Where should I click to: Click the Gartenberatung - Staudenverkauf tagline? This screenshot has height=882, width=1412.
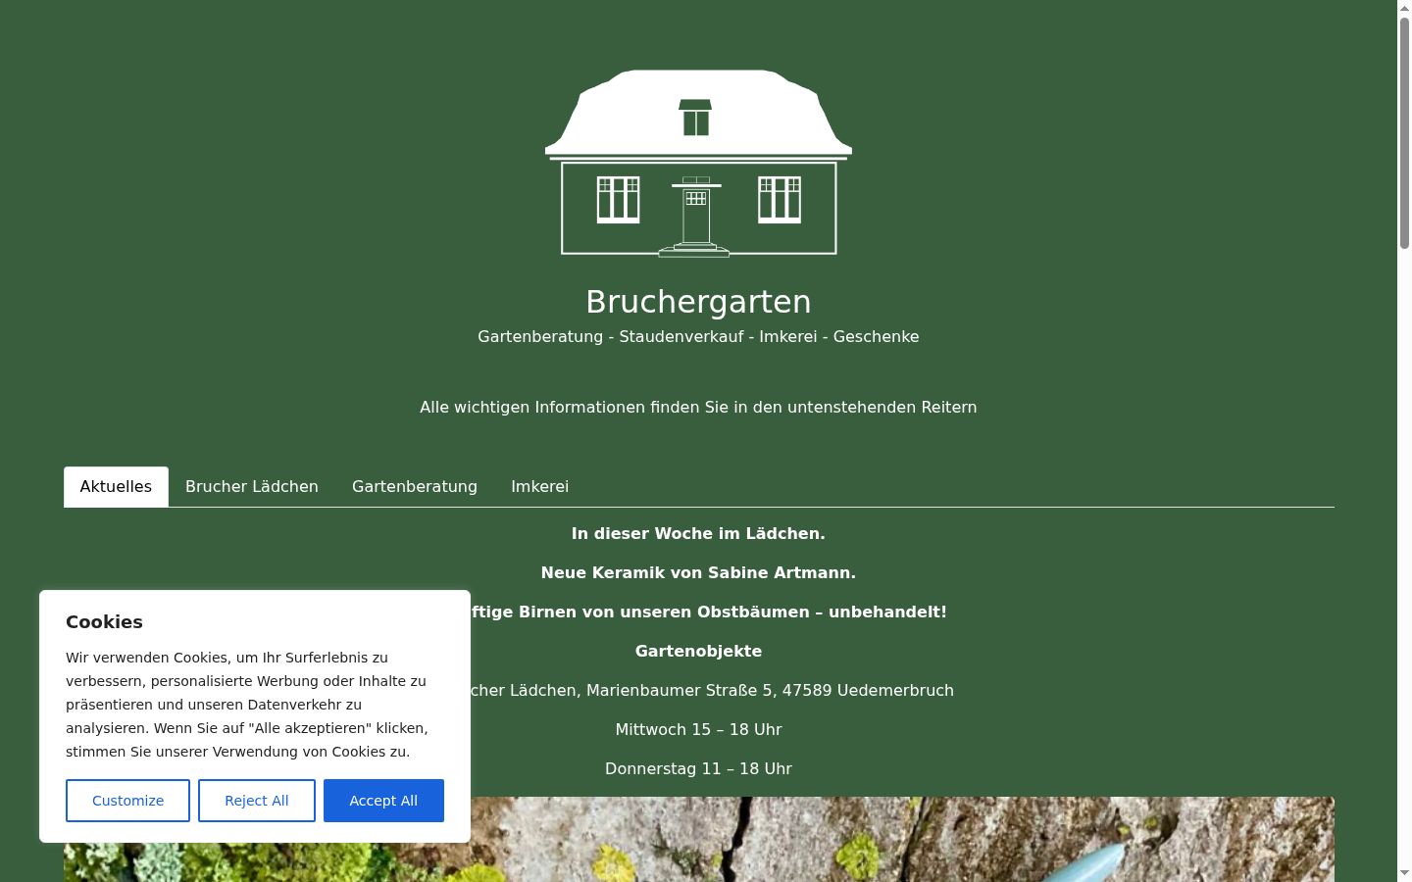pos(698,337)
